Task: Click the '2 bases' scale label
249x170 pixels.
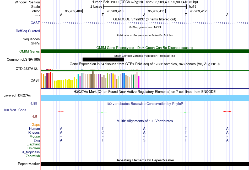Action: click(x=96, y=7)
